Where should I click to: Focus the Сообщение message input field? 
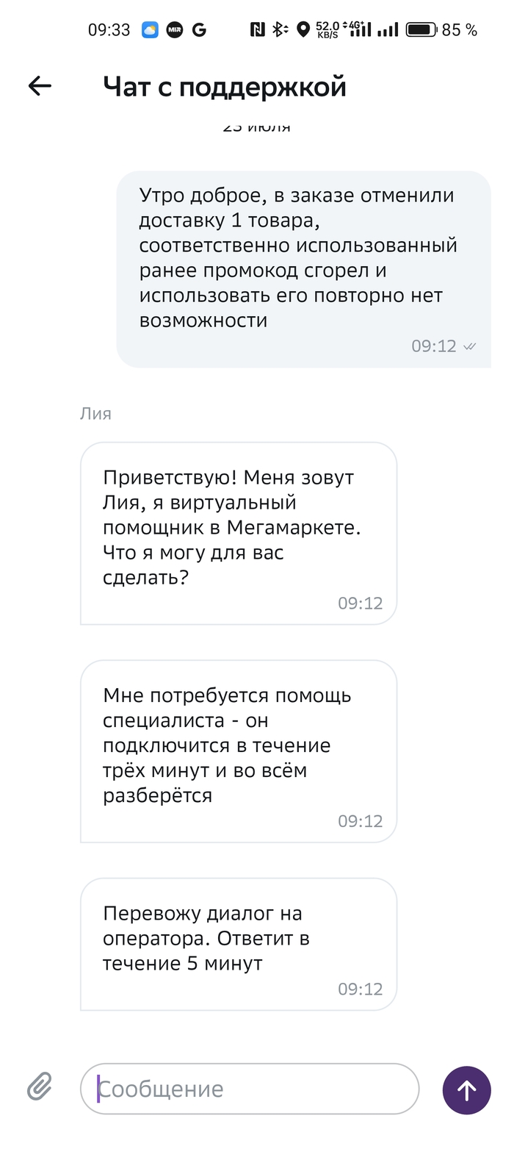(250, 1088)
